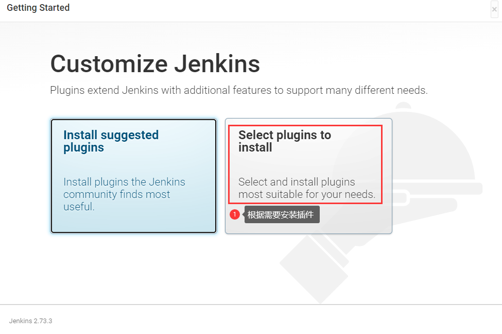Click the bold 'Install suggested plugins' title
This screenshot has height=334, width=502.
pyautogui.click(x=111, y=141)
